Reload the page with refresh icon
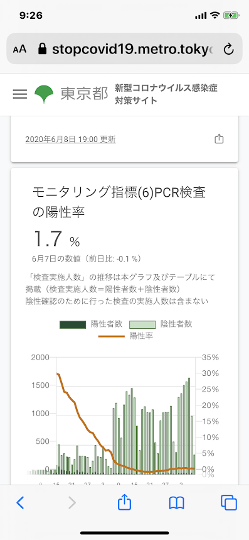This screenshot has height=540, width=249. pyautogui.click(x=228, y=50)
